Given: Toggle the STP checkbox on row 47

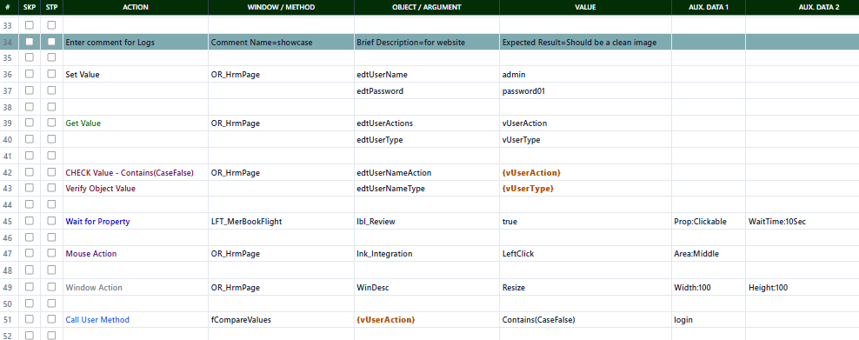Looking at the screenshot, I should point(51,254).
